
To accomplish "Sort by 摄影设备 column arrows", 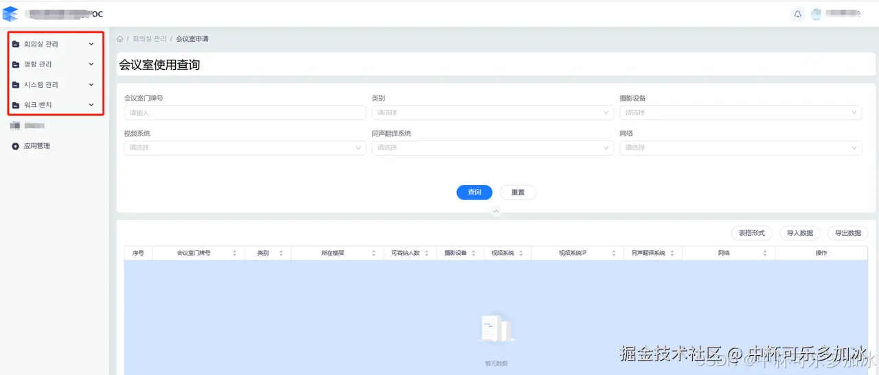I will [474, 253].
